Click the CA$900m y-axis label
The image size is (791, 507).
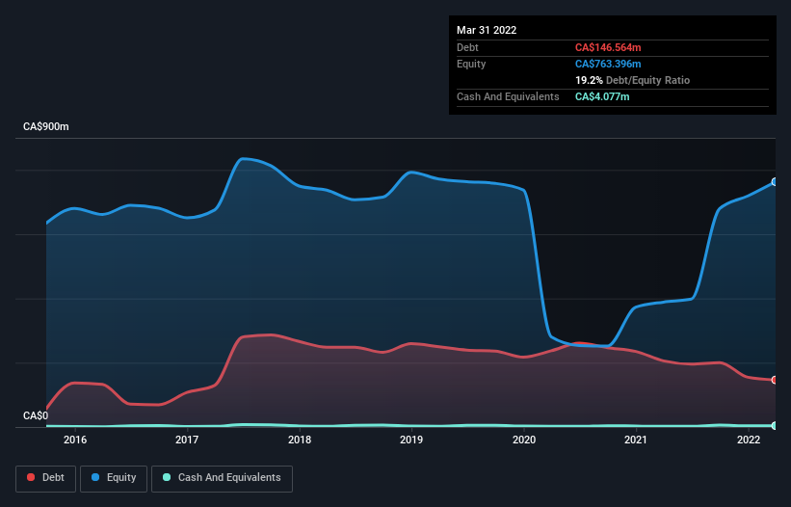pos(46,126)
